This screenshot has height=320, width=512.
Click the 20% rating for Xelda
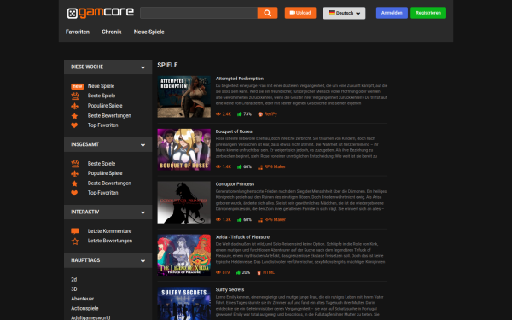(246, 272)
